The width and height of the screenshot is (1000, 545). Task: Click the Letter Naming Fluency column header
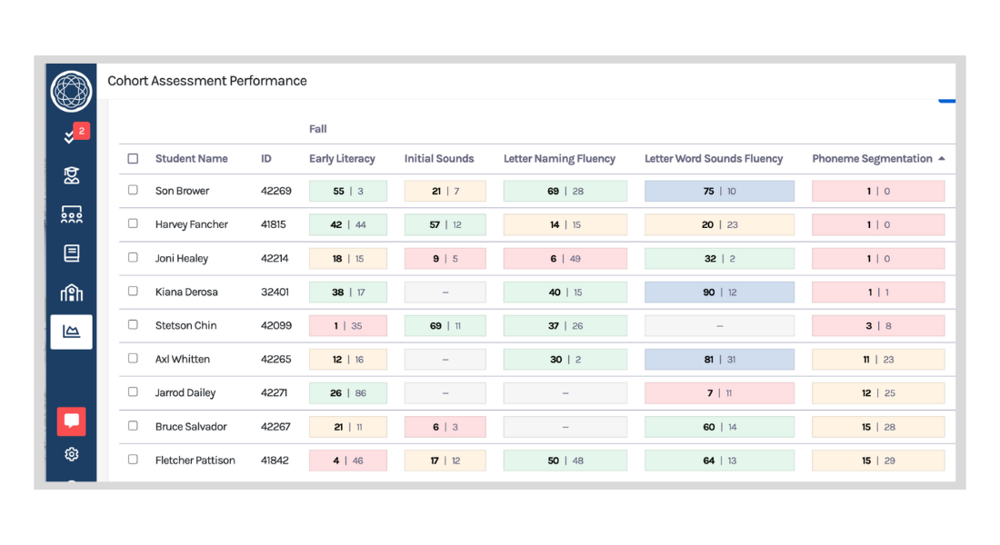point(559,159)
